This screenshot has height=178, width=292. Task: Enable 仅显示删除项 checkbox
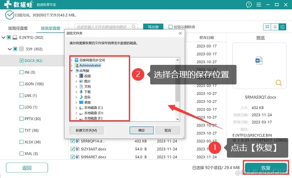[x=170, y=27]
